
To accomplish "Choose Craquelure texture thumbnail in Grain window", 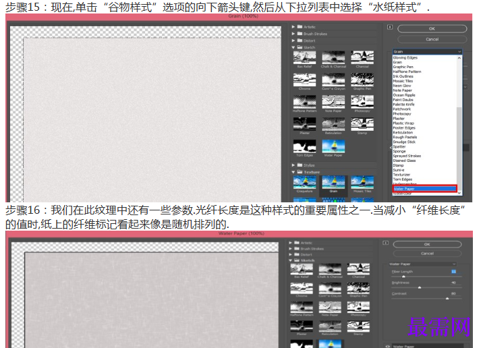I will point(304,182).
